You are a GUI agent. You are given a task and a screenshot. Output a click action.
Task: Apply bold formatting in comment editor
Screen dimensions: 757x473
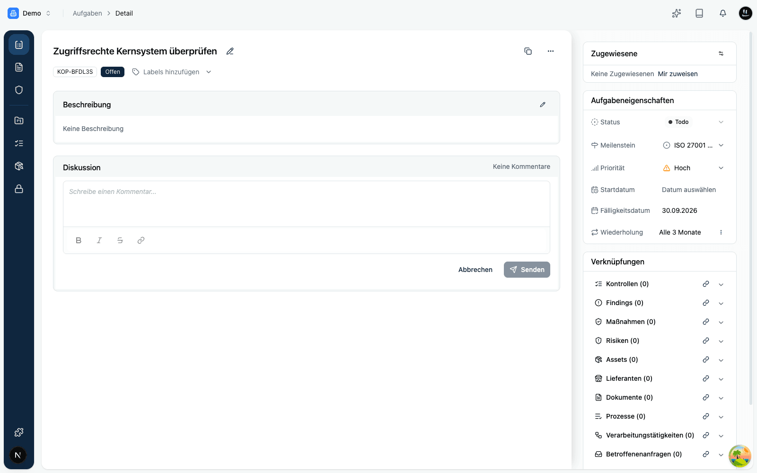(79, 240)
